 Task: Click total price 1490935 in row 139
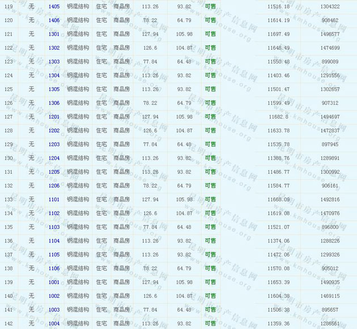click(x=330, y=282)
